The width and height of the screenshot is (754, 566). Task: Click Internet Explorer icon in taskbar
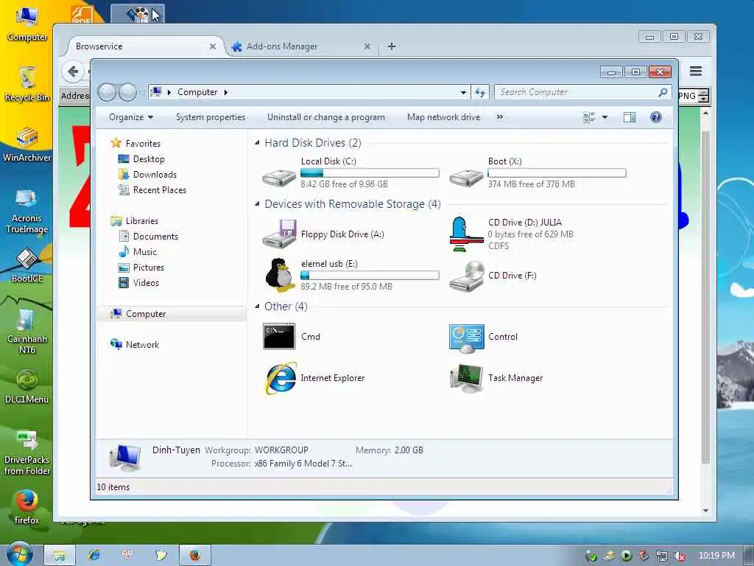[x=94, y=555]
